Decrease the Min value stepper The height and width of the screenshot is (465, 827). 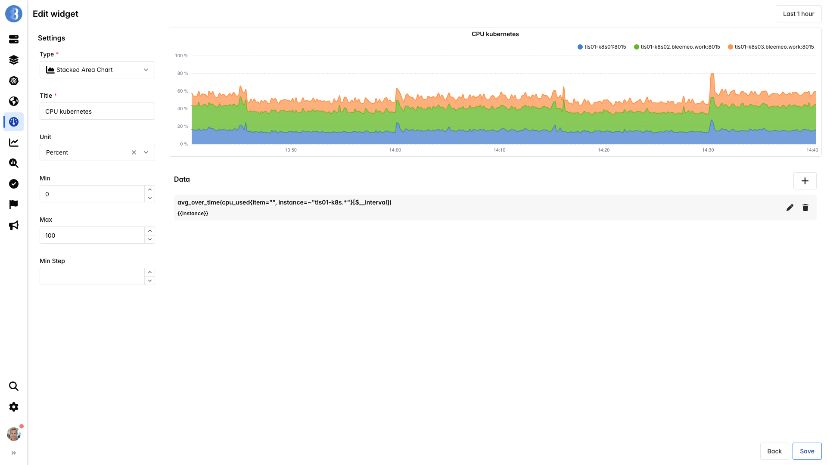point(150,198)
